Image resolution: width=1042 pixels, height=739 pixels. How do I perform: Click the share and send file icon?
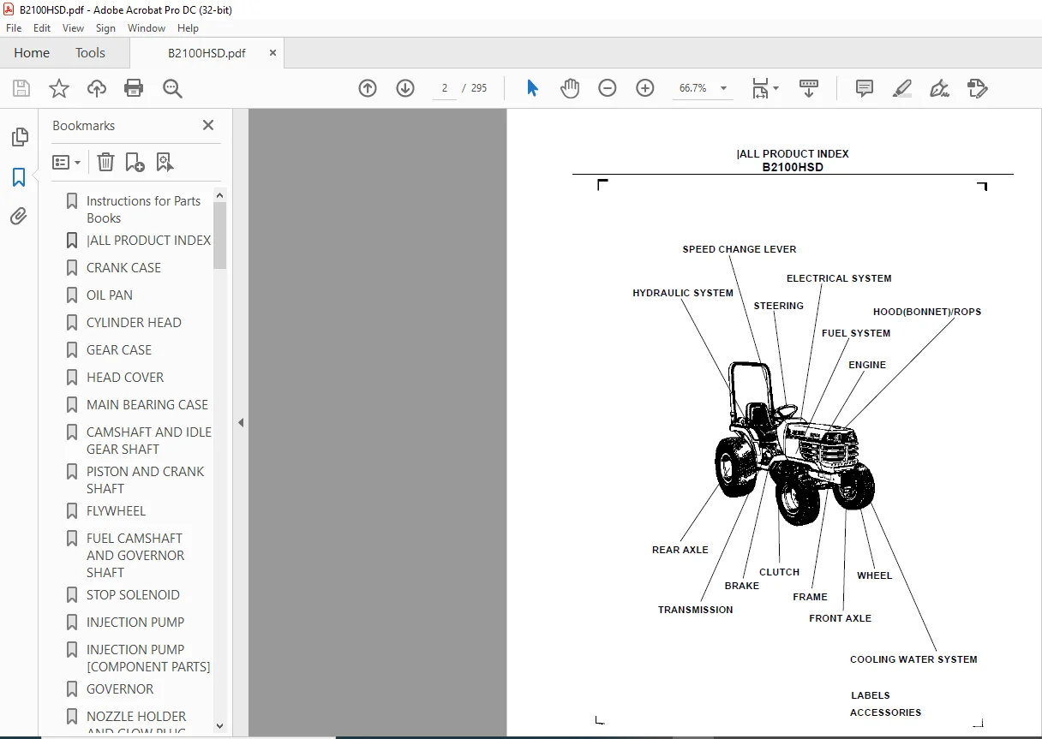[978, 88]
